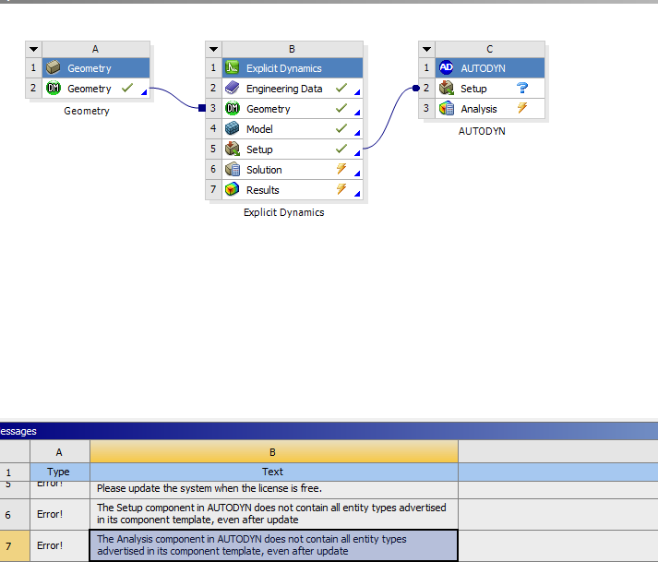Click the Setup icon in Explicit Dynamics system
Image resolution: width=658 pixels, height=562 pixels.
(232, 149)
